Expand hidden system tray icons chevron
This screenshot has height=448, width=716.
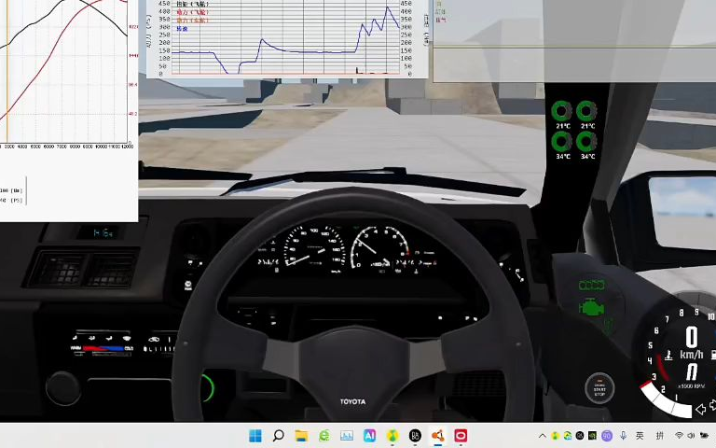tap(543, 436)
